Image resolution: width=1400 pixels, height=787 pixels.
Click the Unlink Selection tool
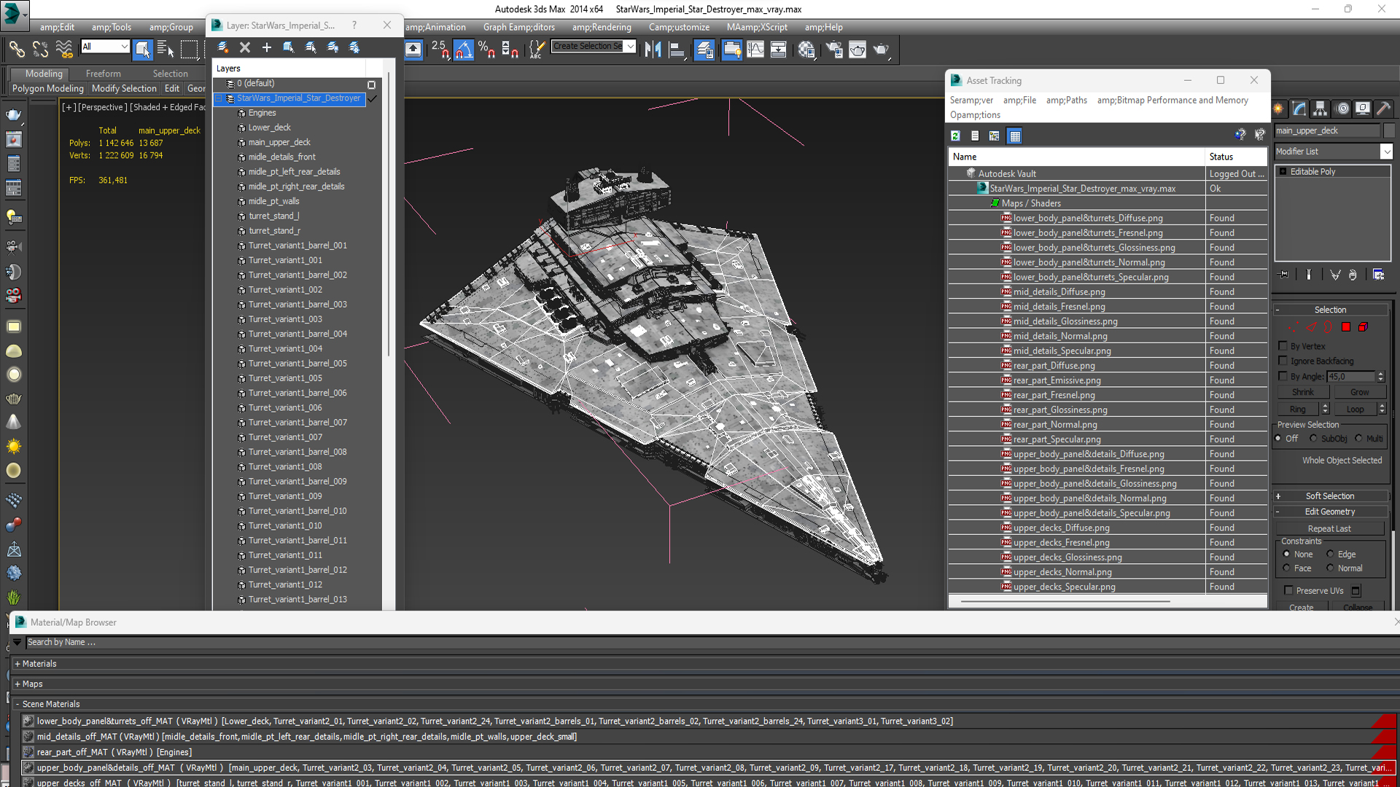coord(40,49)
